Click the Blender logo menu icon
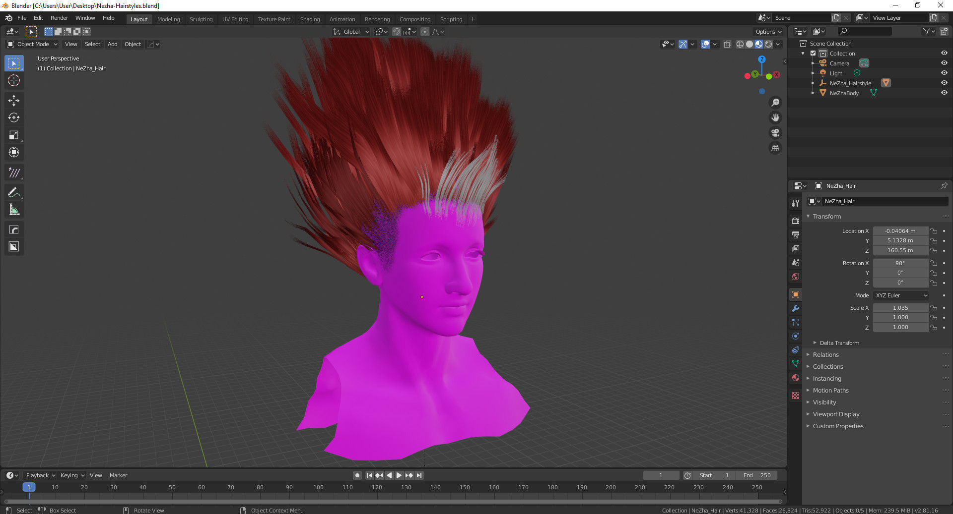The height and width of the screenshot is (514, 953). 9,18
